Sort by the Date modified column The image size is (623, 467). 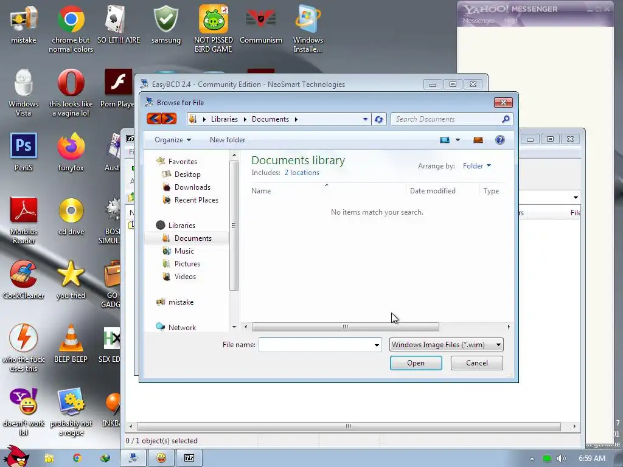click(x=433, y=191)
